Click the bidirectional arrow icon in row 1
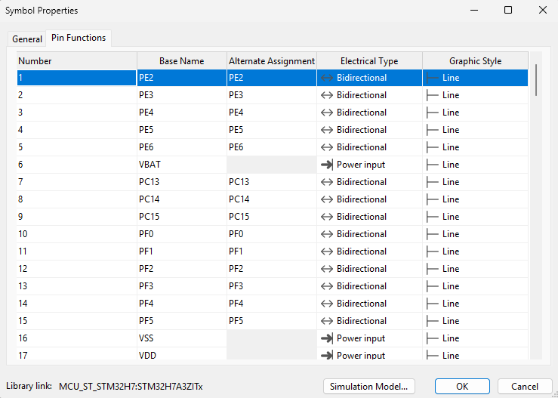Image resolution: width=558 pixels, height=398 pixels. point(326,78)
